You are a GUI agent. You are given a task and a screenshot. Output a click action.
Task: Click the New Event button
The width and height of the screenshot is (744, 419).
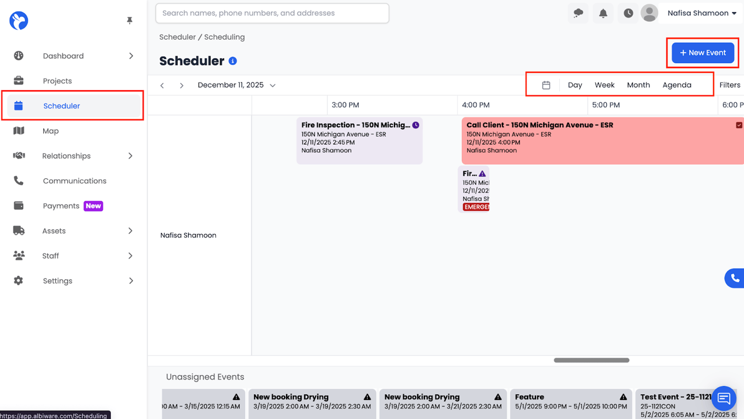tap(703, 53)
